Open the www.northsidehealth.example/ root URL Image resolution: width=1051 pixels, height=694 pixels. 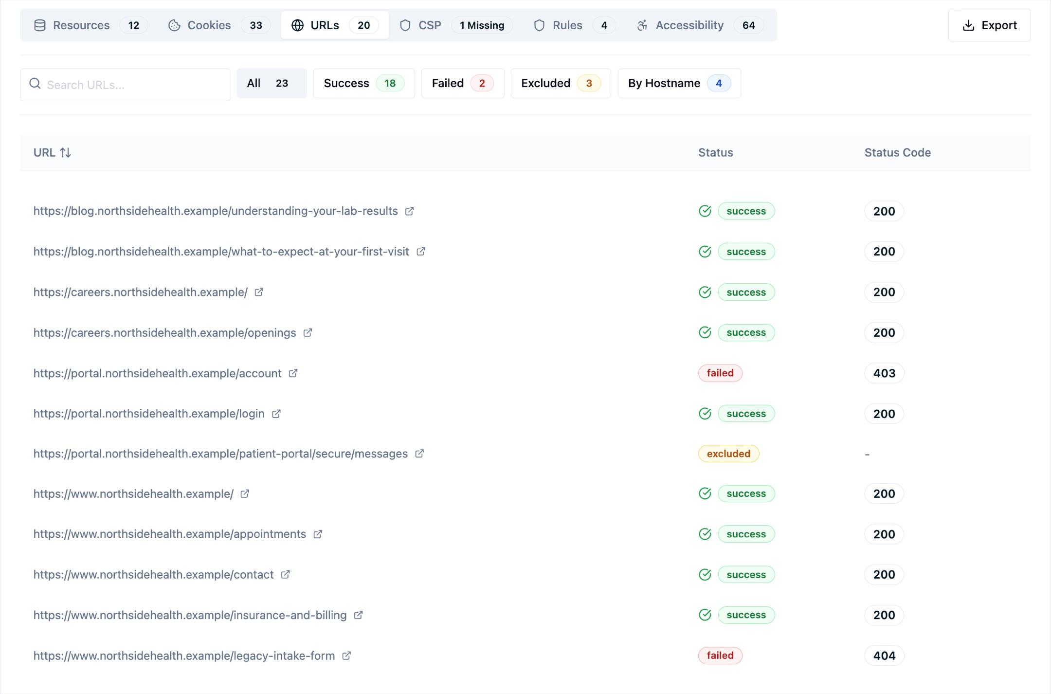tap(133, 494)
